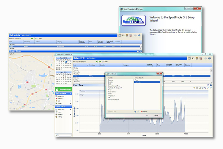
Task: Collapse the Daily activity sidebar panel
Action: pyautogui.click(x=70, y=93)
